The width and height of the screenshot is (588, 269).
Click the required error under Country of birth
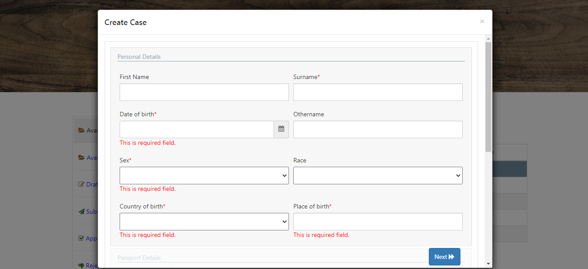point(148,235)
